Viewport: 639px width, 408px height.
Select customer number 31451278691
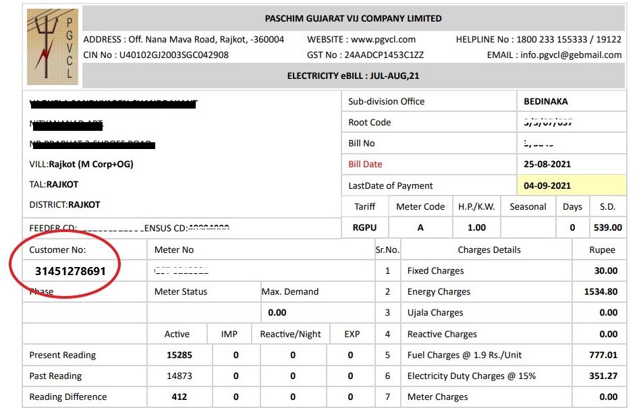(70, 271)
